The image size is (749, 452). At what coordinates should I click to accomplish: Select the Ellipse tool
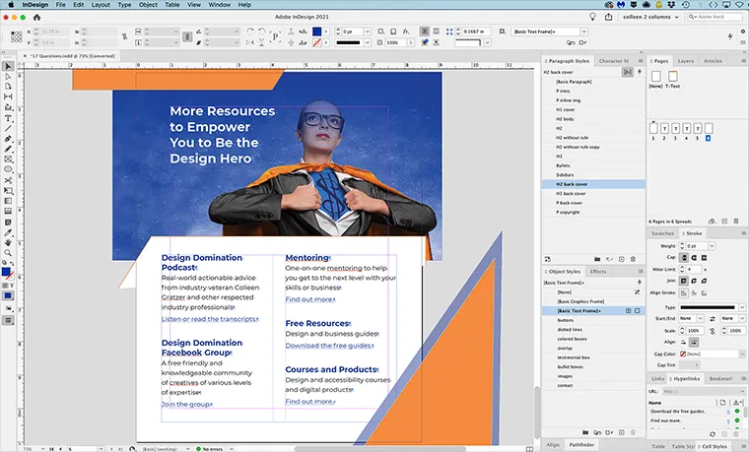8,169
